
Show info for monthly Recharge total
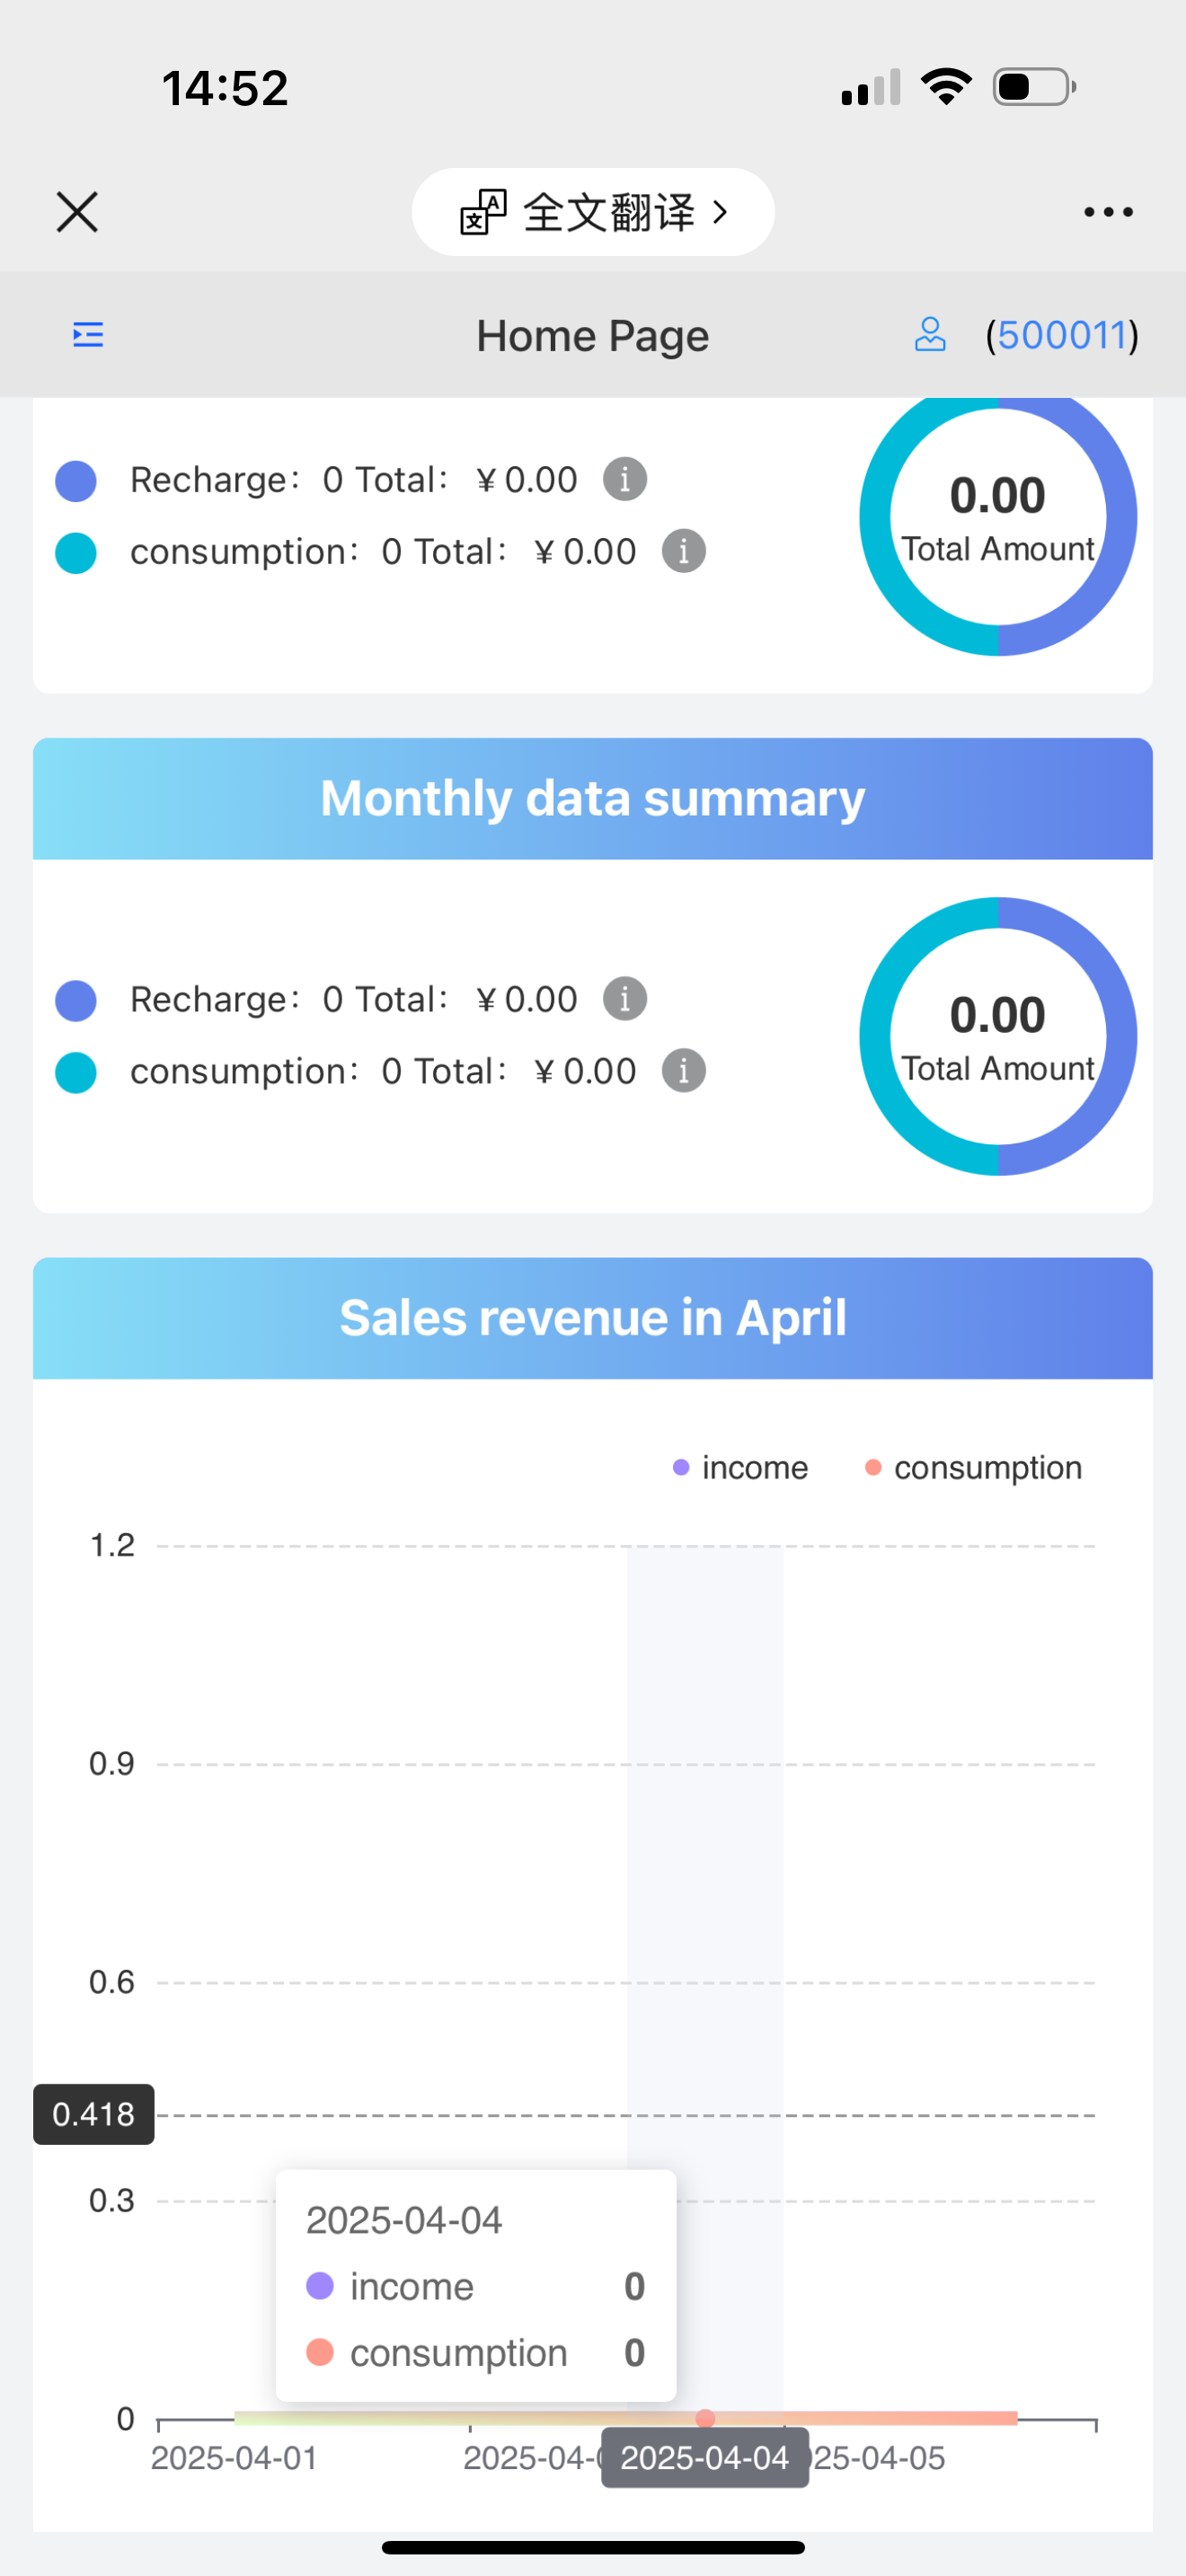point(625,999)
